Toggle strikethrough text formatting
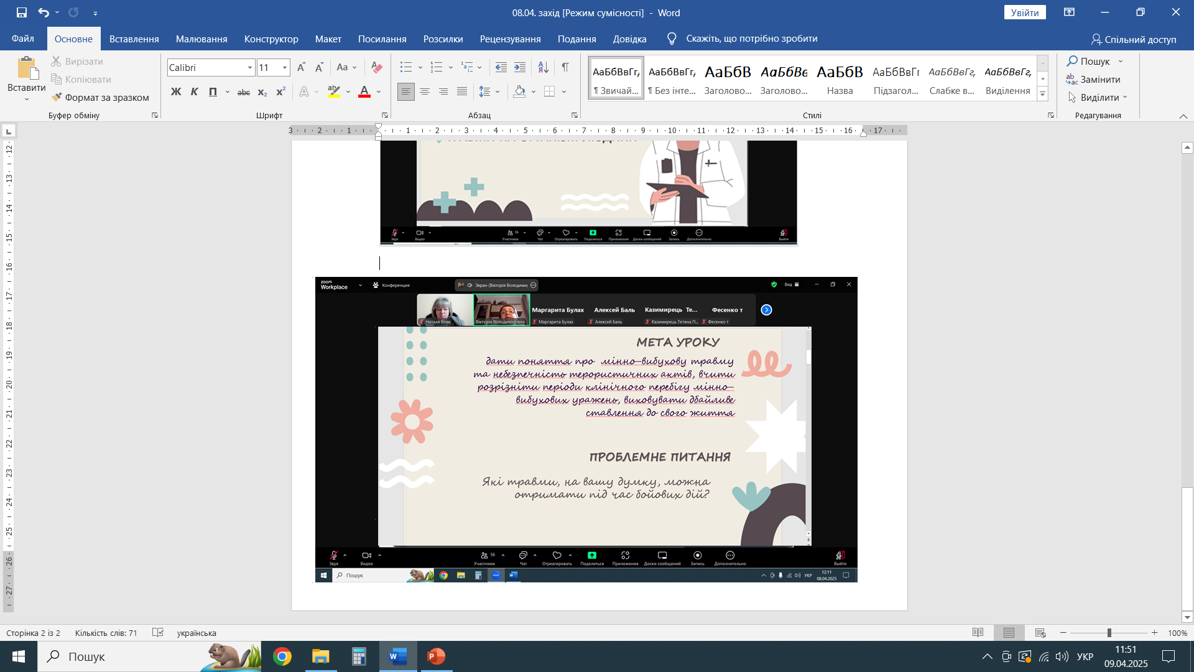1194x672 pixels. 243,92
